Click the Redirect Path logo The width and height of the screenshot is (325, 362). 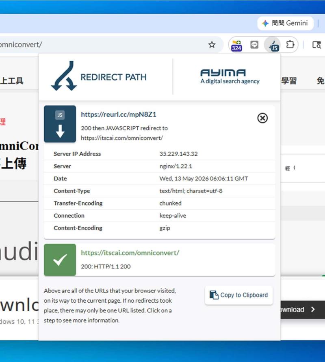pyautogui.click(x=99, y=76)
